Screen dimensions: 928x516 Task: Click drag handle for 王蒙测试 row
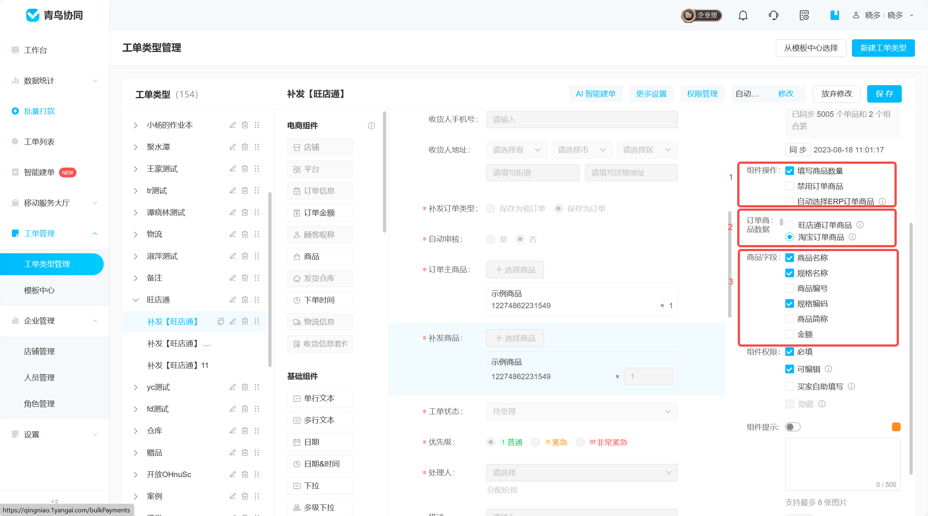[x=257, y=169]
